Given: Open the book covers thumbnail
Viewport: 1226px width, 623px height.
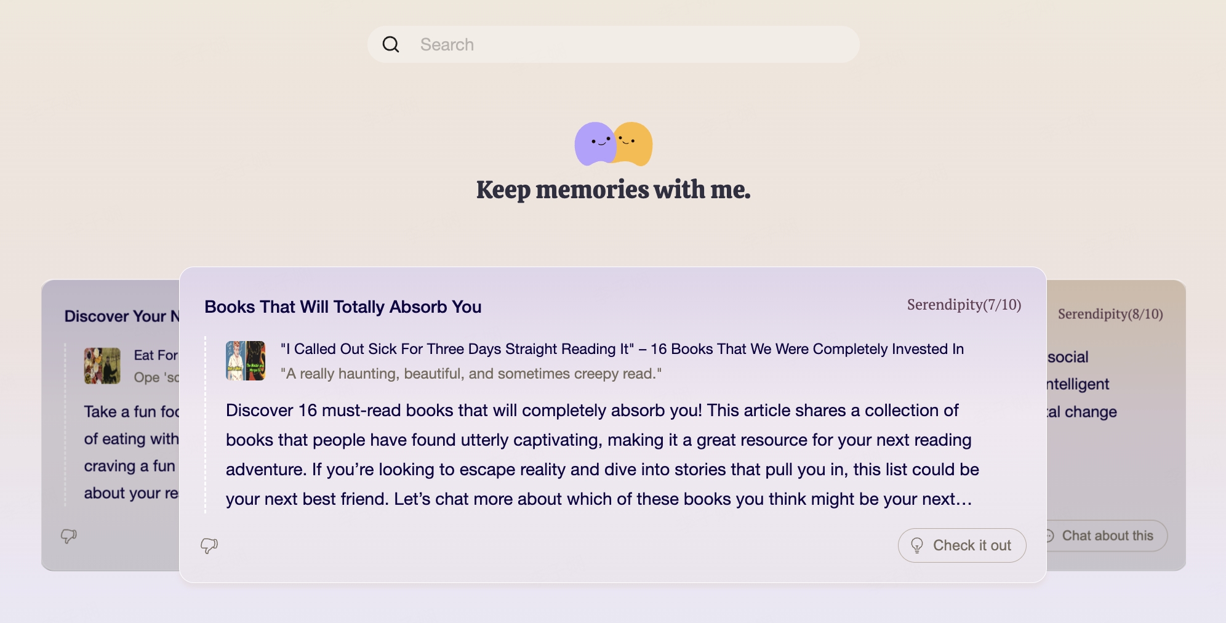Looking at the screenshot, I should [x=246, y=361].
